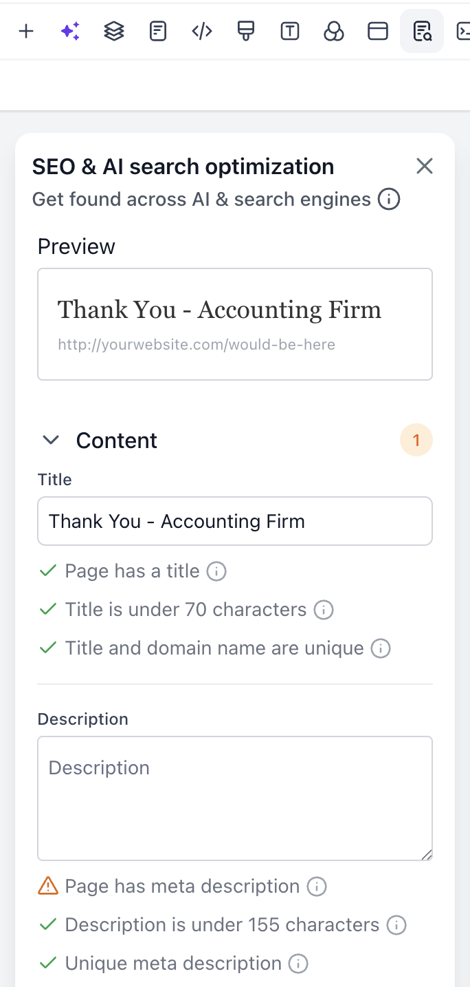
Task: Click the Content issue count badge
Action: 416,440
